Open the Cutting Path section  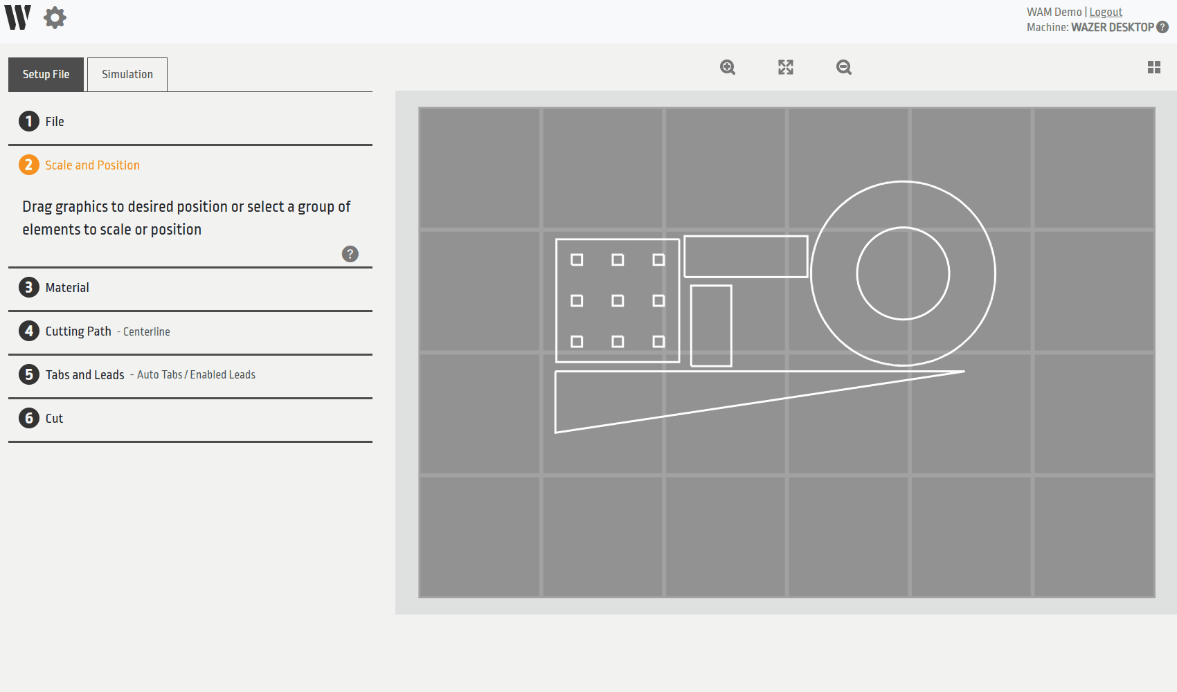(x=78, y=331)
